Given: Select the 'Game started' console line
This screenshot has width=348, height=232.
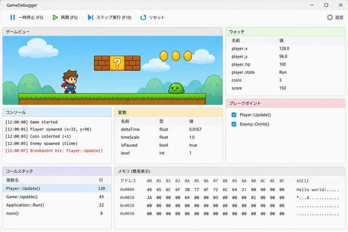Looking at the screenshot, I should [x=31, y=122].
